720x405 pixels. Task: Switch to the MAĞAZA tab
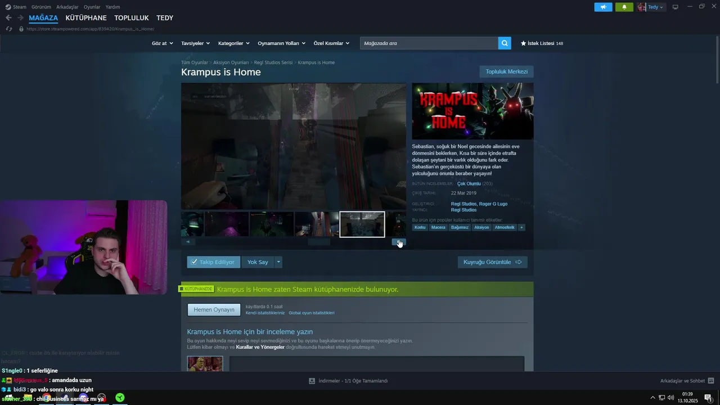point(43,18)
